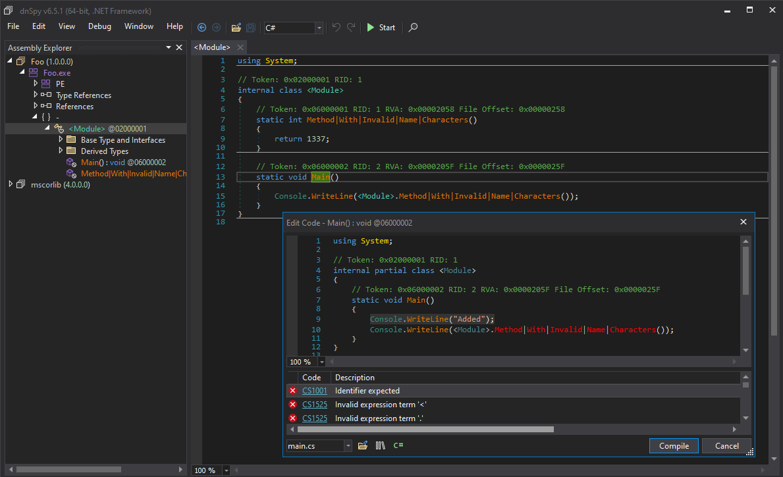This screenshot has width=783, height=477.
Task: Click the add source file icon beside main.cs
Action: coord(362,446)
